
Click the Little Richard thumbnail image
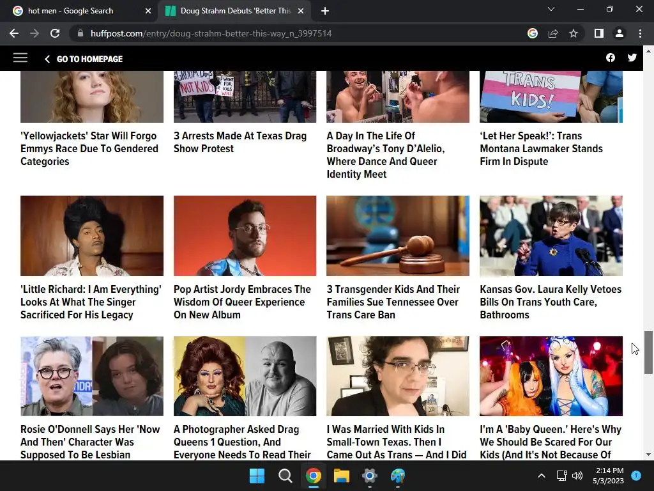92,236
